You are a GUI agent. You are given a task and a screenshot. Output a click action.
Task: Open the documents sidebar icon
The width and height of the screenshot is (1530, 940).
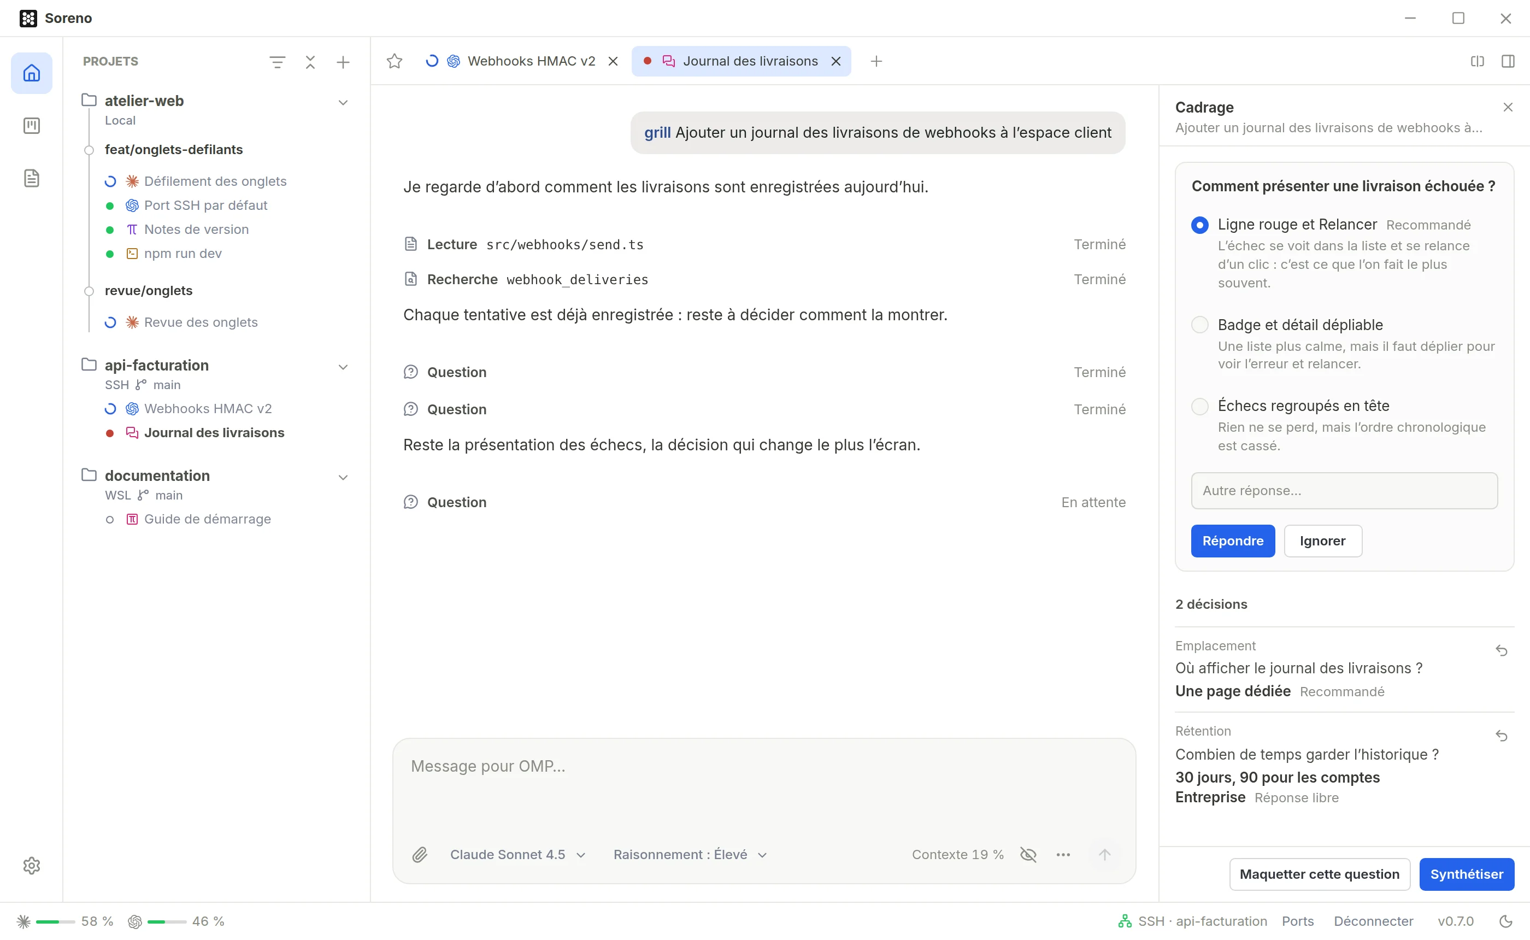(x=32, y=178)
